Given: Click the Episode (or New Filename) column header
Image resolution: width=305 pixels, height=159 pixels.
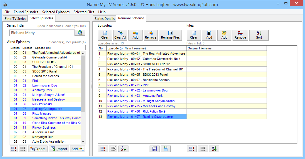Looking at the screenshot, I should [x=146, y=48].
